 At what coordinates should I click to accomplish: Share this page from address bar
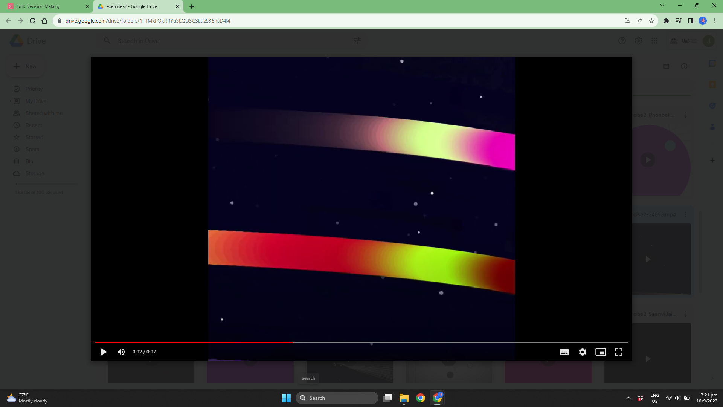(639, 21)
